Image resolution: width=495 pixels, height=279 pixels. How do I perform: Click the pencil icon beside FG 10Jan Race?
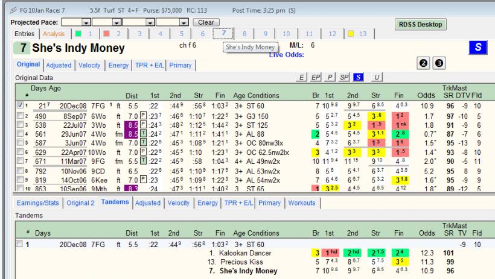[13, 10]
